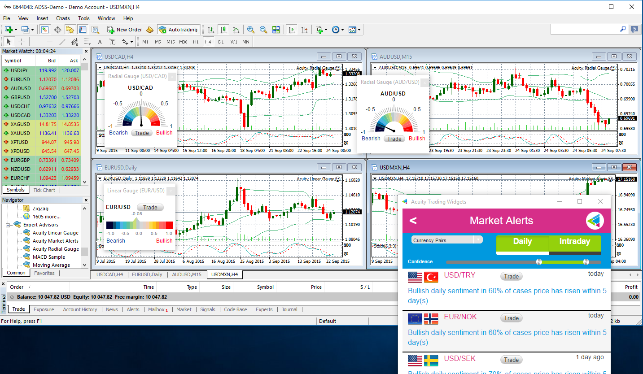This screenshot has height=374, width=643.
Task: Collapse the Expert Advisors tree node
Action: (8, 225)
